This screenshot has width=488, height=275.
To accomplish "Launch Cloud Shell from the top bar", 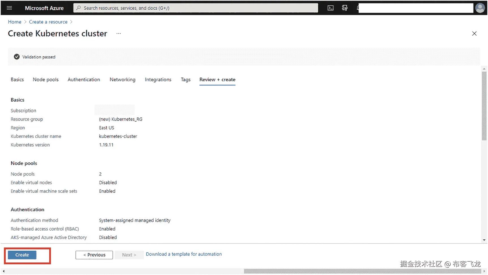I will tap(330, 8).
